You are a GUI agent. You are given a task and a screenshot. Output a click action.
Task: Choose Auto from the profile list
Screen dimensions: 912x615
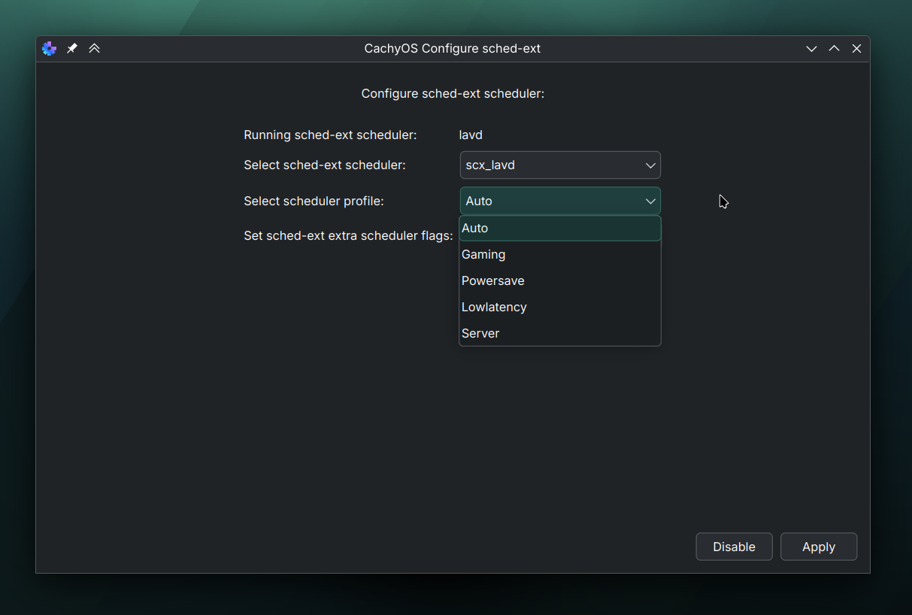point(559,229)
